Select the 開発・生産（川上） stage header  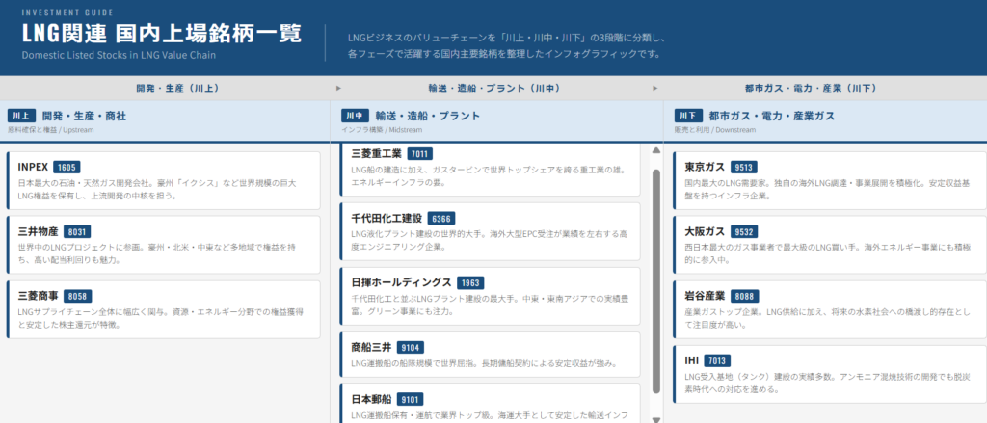(x=178, y=88)
